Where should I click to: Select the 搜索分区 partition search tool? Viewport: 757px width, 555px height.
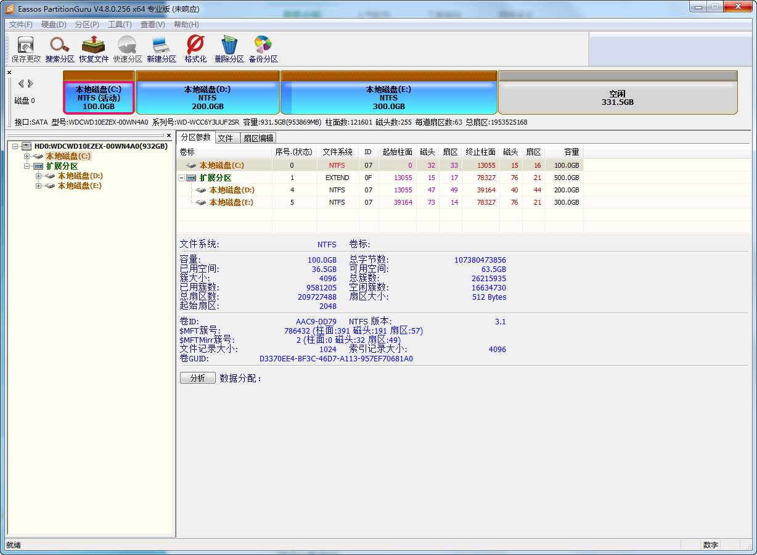click(59, 48)
